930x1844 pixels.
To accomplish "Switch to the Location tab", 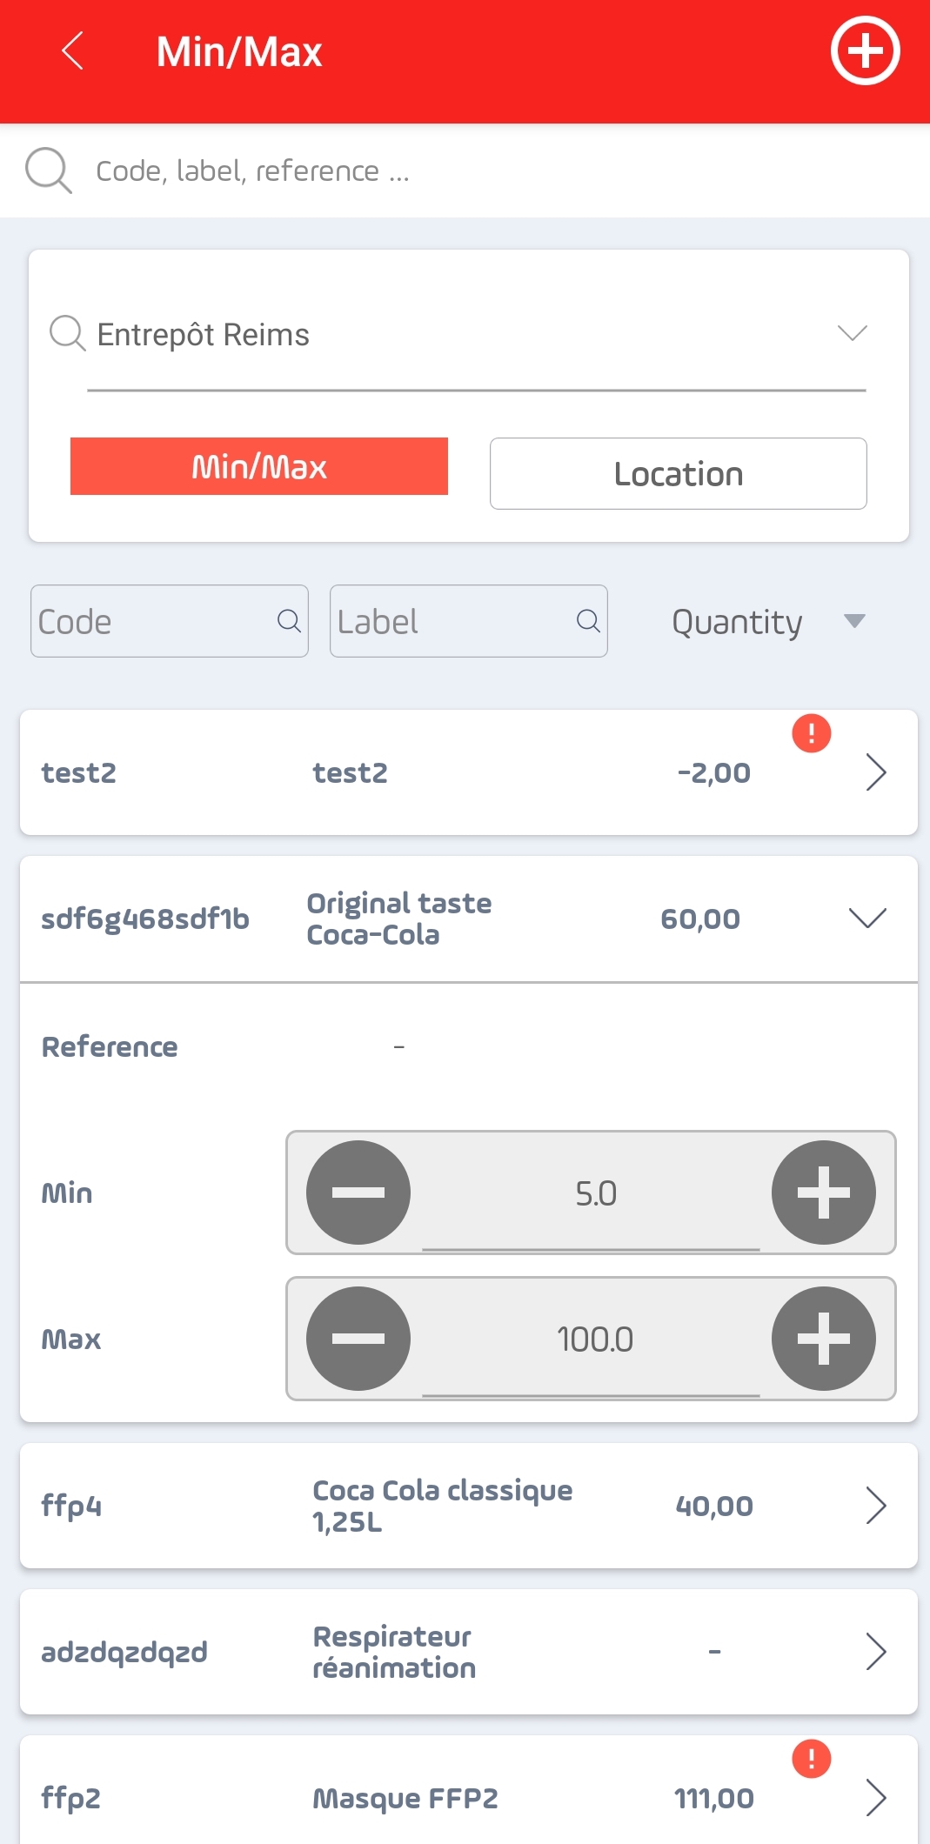I will click(x=679, y=473).
